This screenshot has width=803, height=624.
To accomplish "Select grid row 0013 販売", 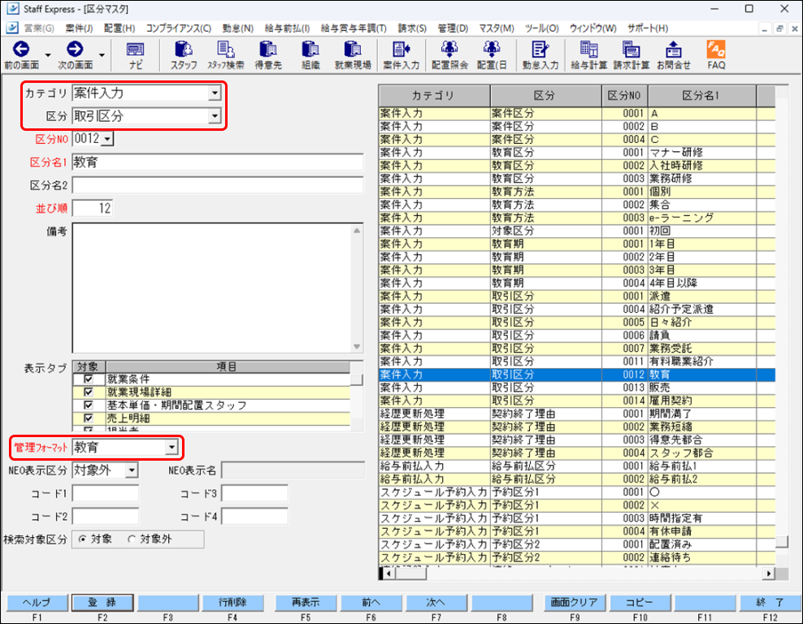I will pos(576,388).
